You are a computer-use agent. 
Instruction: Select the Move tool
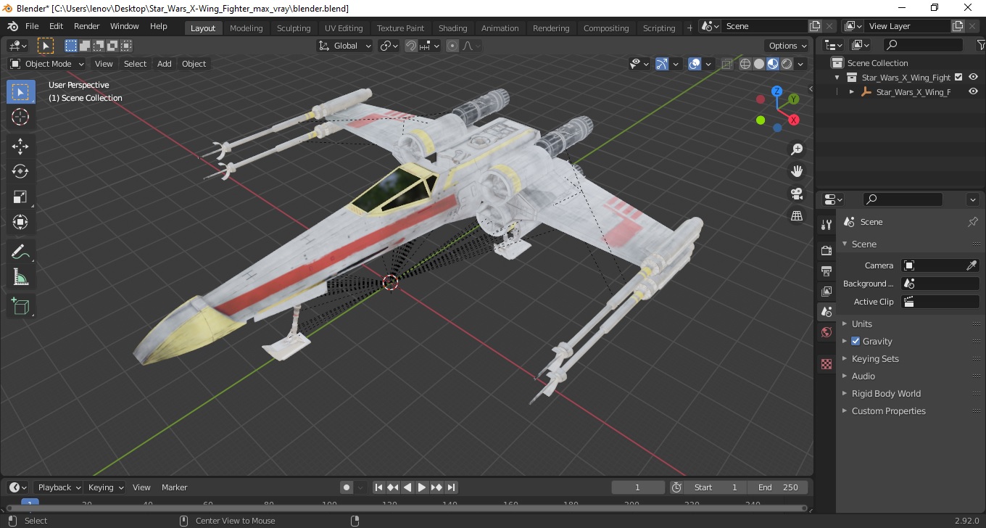[20, 147]
